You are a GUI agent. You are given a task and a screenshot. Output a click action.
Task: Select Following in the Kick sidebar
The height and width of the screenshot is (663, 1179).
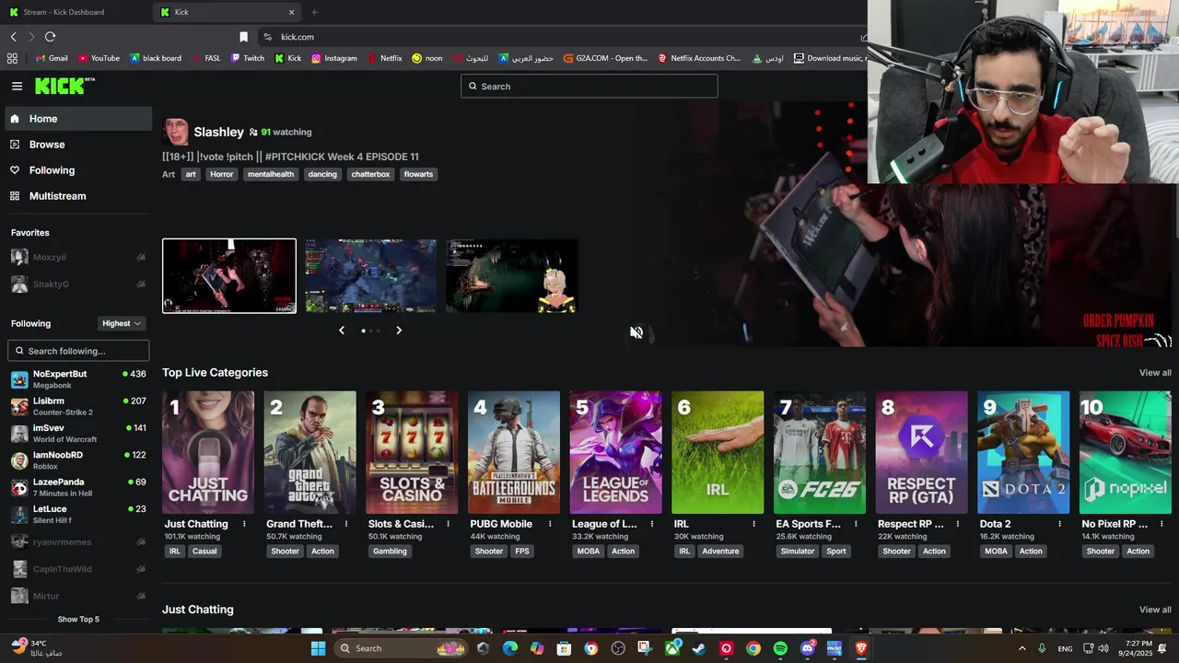[x=77, y=170]
